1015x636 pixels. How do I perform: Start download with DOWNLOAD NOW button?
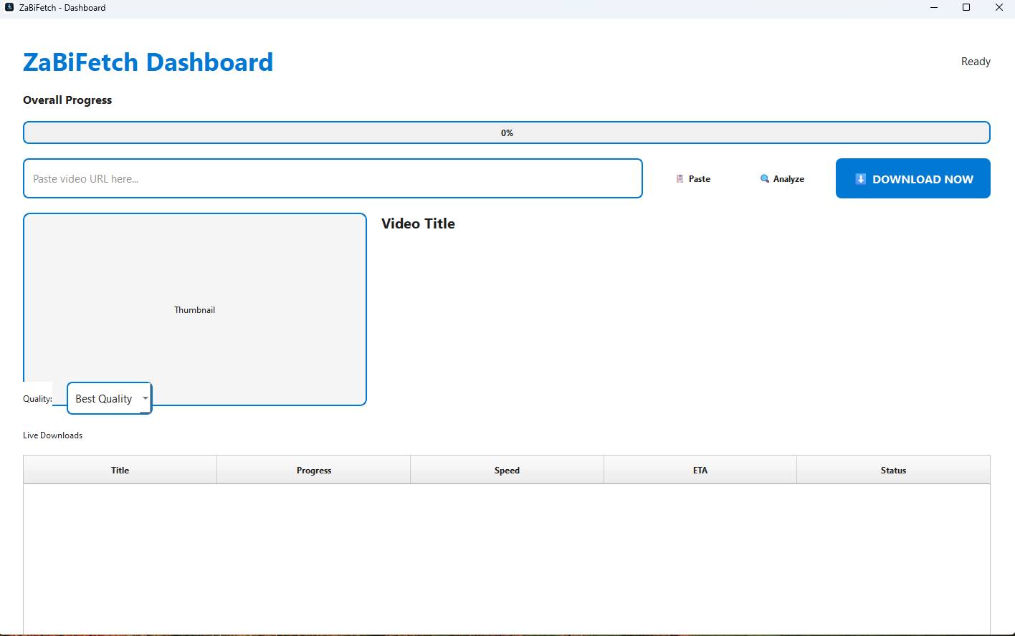pyautogui.click(x=913, y=178)
